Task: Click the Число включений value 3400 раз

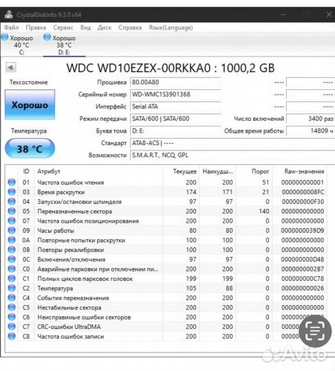Action: pos(310,119)
